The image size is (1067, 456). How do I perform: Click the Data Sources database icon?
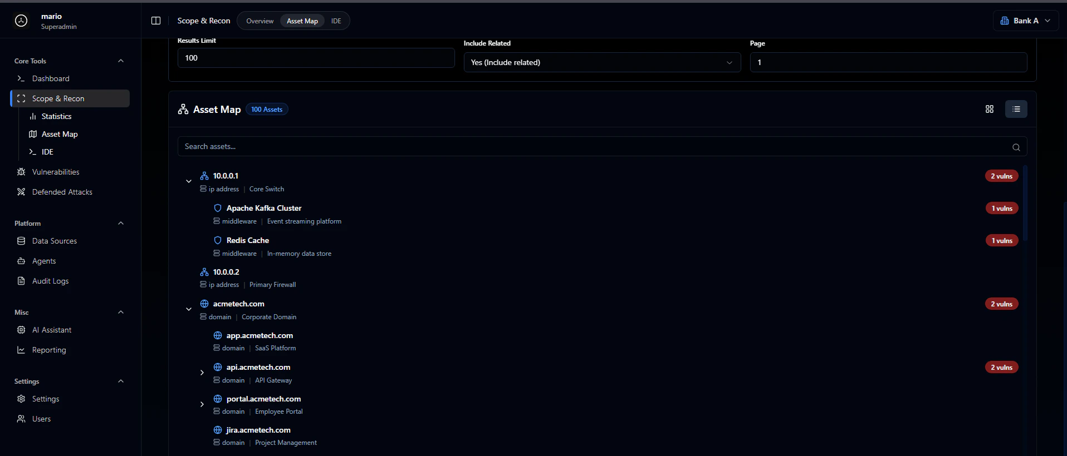point(21,241)
